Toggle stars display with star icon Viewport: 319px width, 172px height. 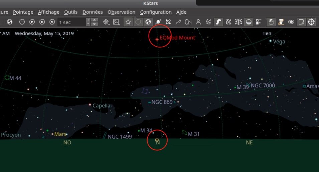128,22
